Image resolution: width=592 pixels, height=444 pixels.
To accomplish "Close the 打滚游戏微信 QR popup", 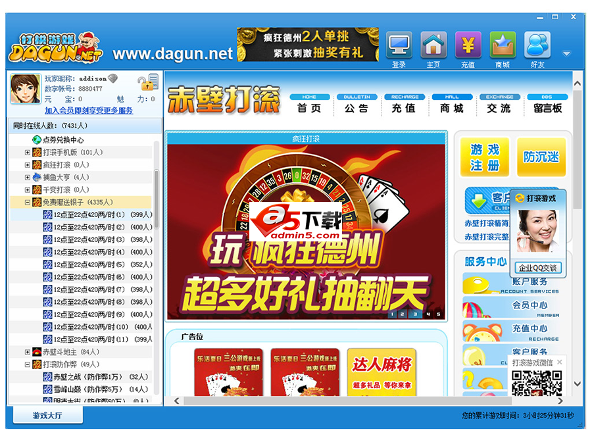I will click(x=560, y=362).
